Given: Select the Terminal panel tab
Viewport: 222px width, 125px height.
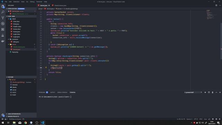Looking at the screenshot, I should 72,92.
